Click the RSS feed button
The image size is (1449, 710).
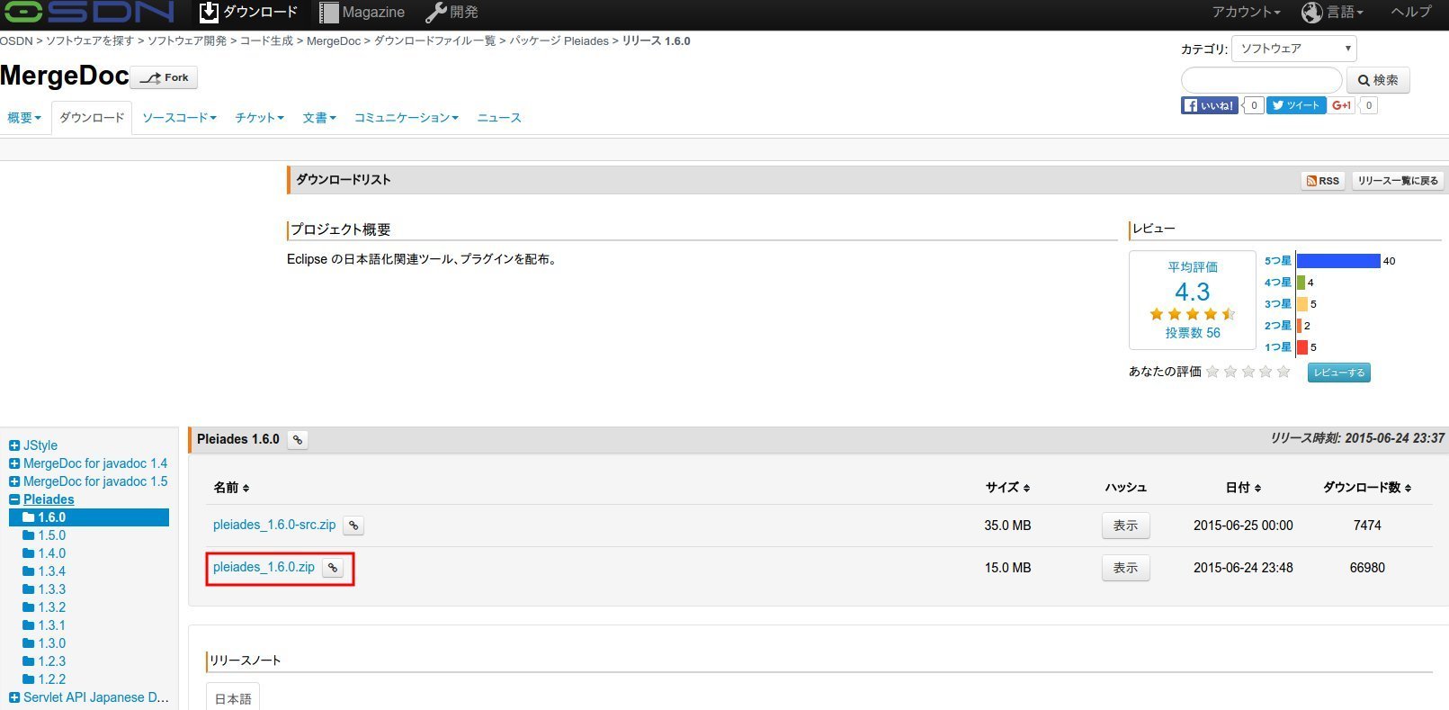pos(1322,181)
